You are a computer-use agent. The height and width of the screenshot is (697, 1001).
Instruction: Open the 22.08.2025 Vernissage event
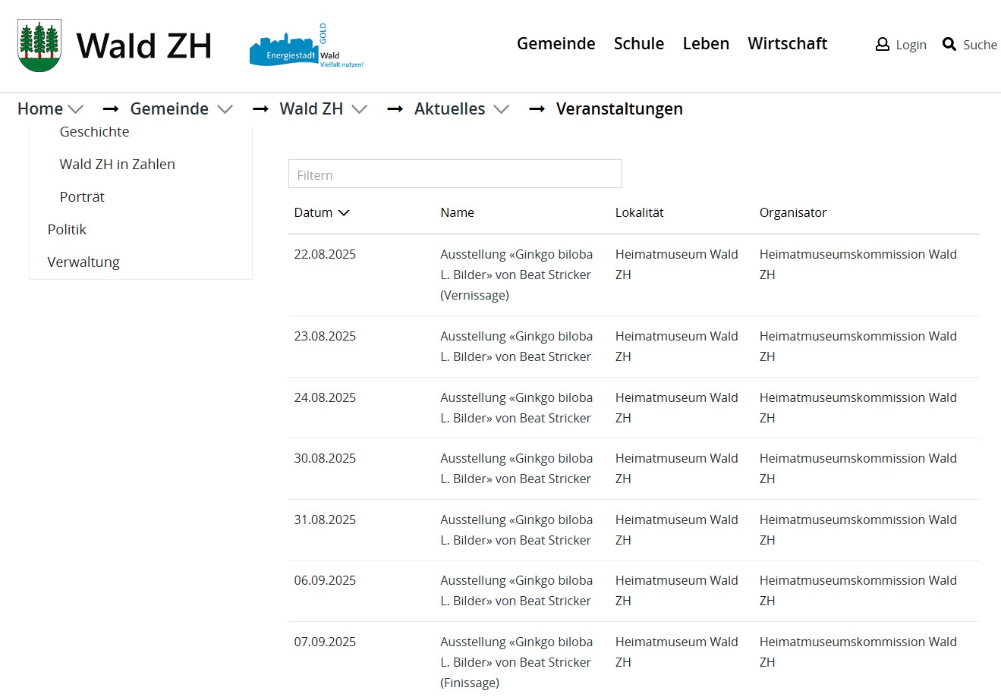click(x=516, y=275)
